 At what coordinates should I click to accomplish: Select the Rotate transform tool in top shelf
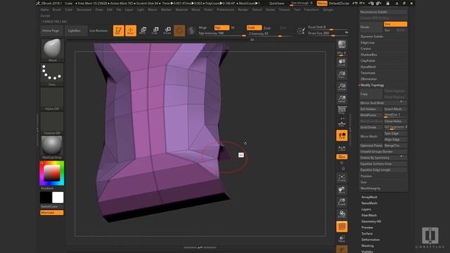coord(167,30)
